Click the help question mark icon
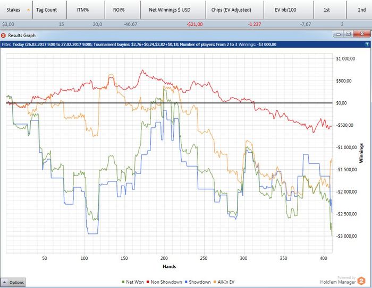Screen dimensions: 372x288 [367, 45]
